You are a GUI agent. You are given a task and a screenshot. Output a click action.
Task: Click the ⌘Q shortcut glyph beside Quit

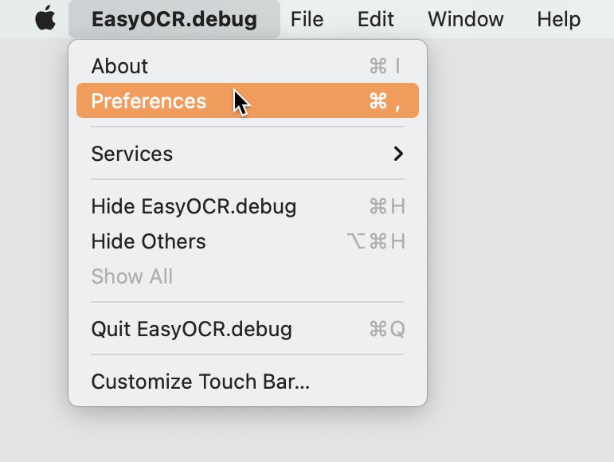coord(387,329)
